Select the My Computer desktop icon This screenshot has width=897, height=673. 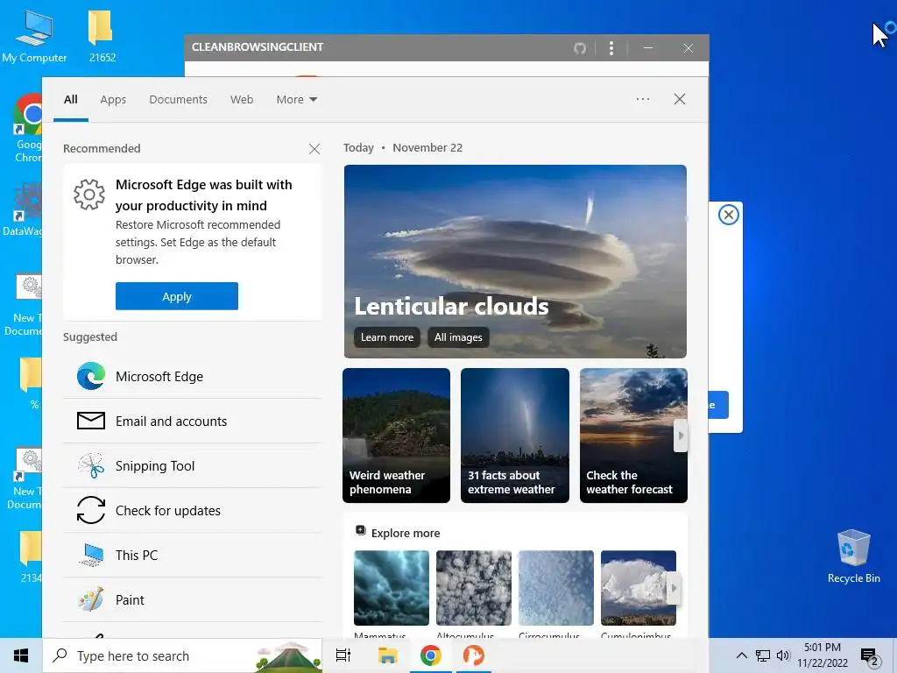click(34, 36)
